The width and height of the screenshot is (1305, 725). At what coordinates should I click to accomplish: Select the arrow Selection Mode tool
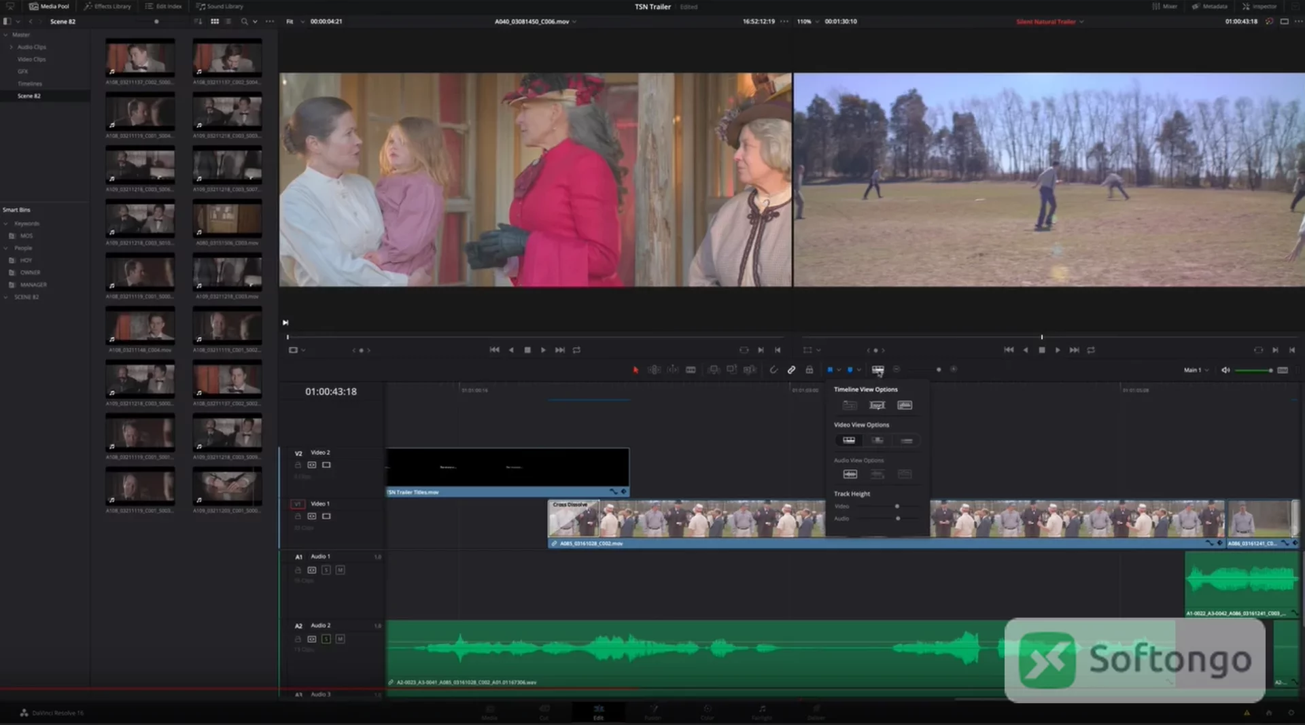point(636,370)
